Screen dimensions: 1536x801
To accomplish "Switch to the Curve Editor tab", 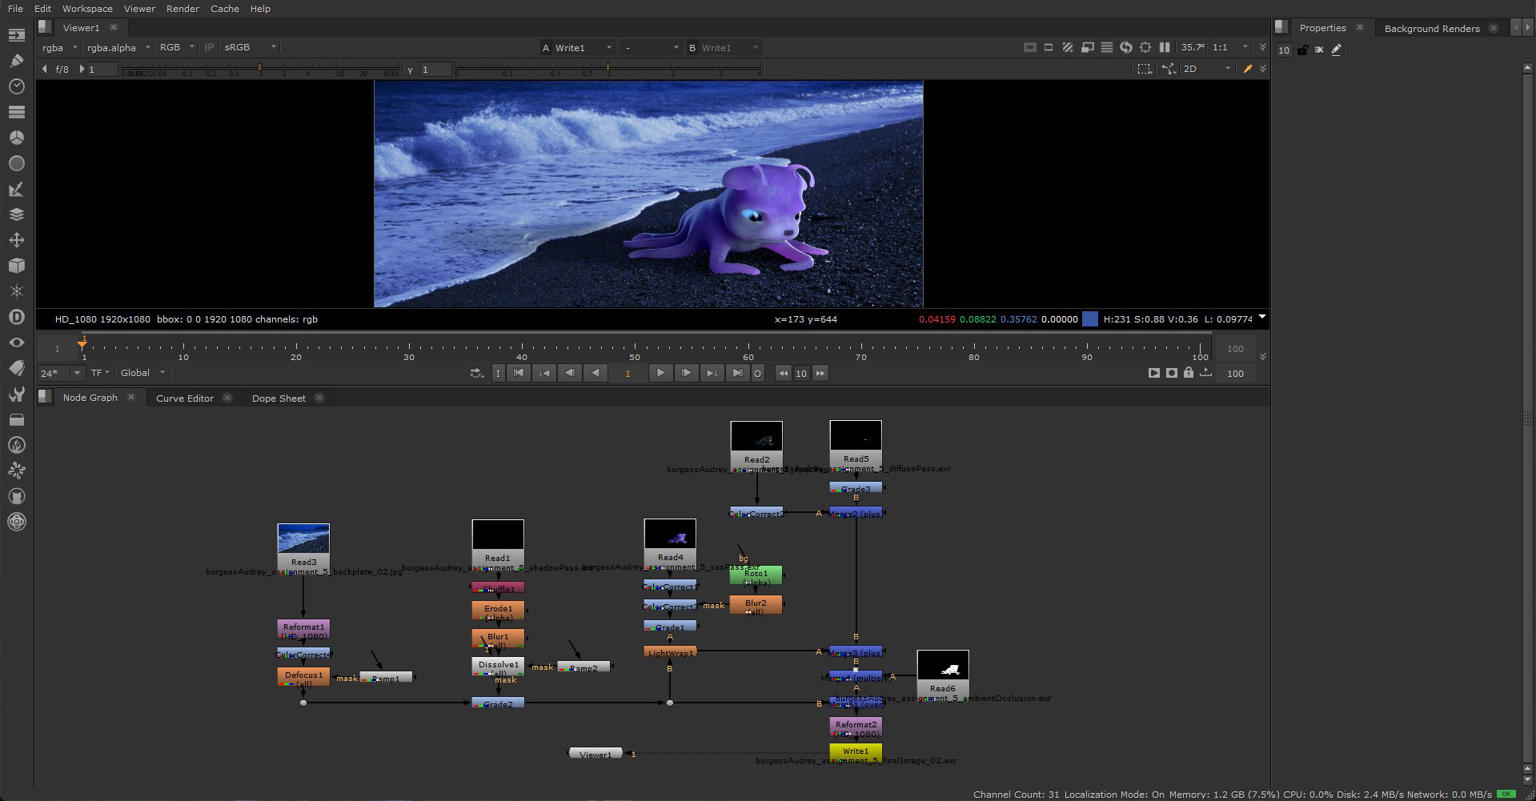I will (185, 398).
